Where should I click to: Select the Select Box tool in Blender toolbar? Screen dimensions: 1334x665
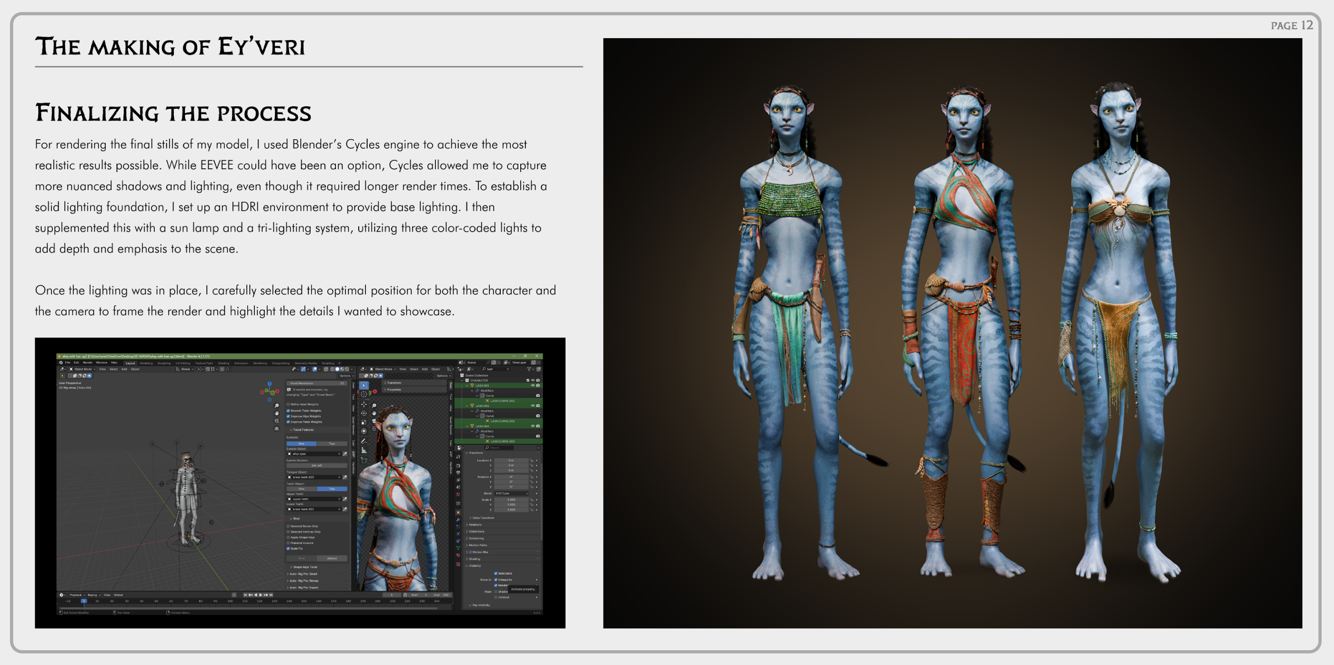tap(364, 386)
